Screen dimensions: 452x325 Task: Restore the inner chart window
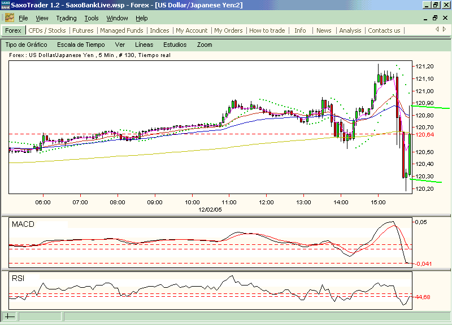click(435, 18)
